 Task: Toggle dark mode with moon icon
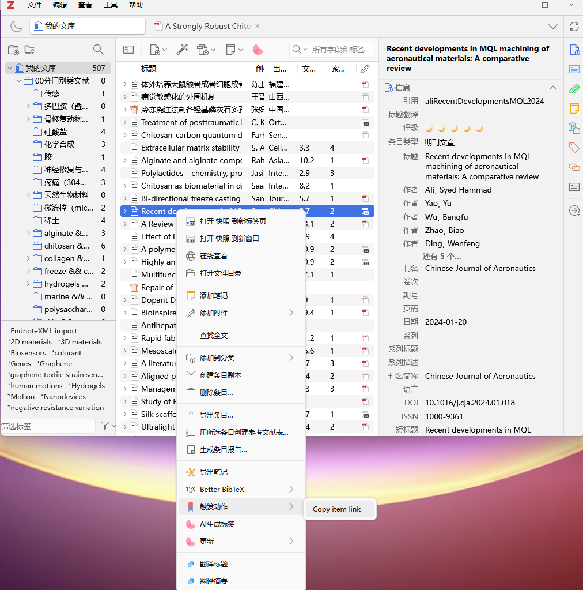point(16,27)
